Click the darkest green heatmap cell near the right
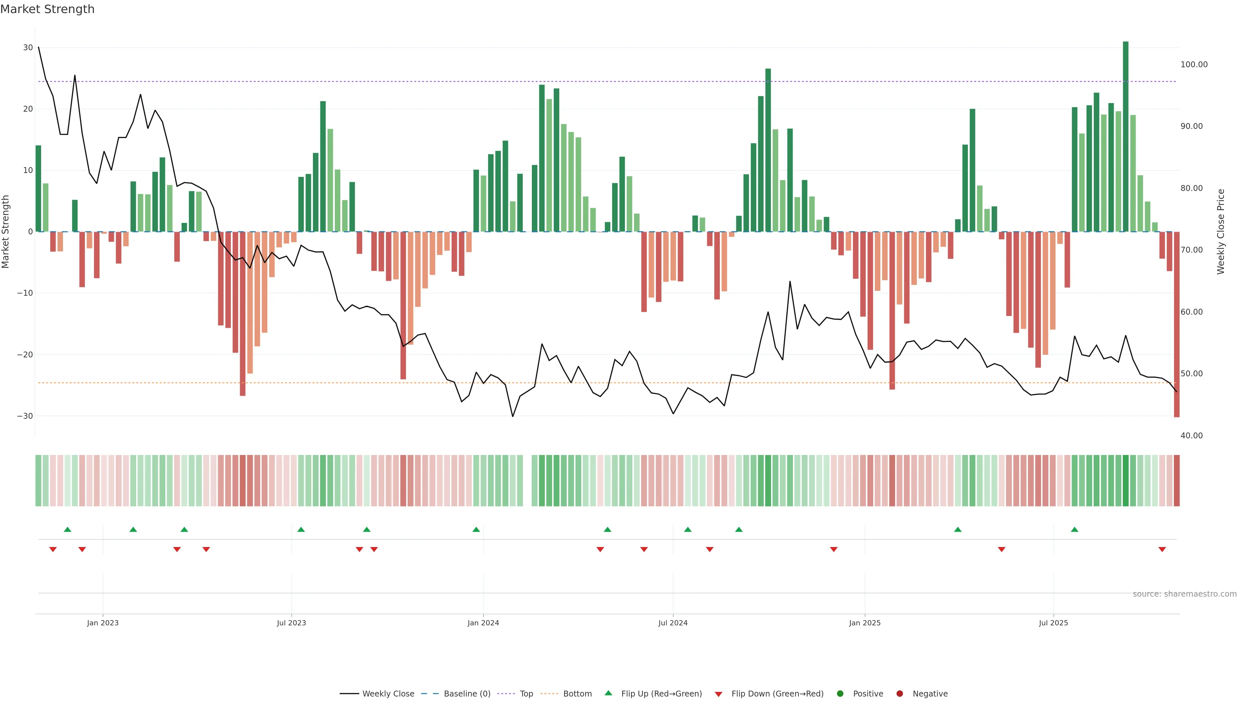The height and width of the screenshot is (705, 1253). coord(1125,481)
